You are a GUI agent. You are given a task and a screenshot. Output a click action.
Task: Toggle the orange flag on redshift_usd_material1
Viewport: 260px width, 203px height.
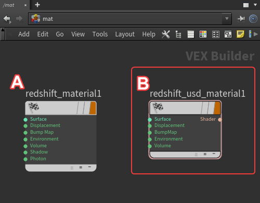217,108
